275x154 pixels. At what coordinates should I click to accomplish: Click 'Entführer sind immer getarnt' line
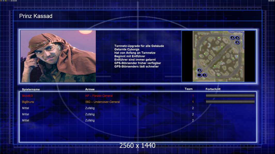135,60
